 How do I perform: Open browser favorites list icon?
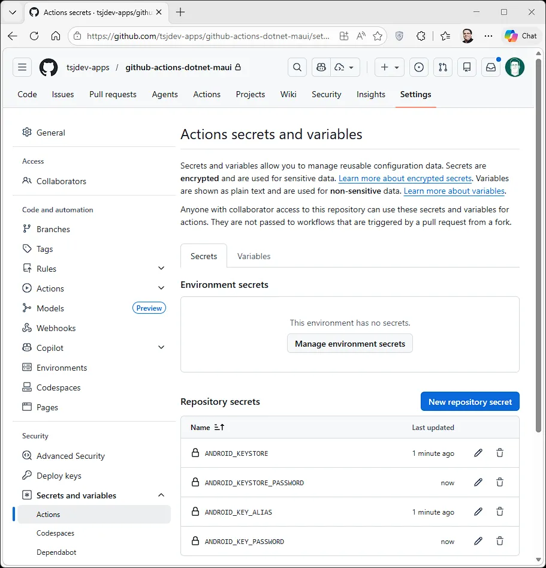[x=445, y=36]
